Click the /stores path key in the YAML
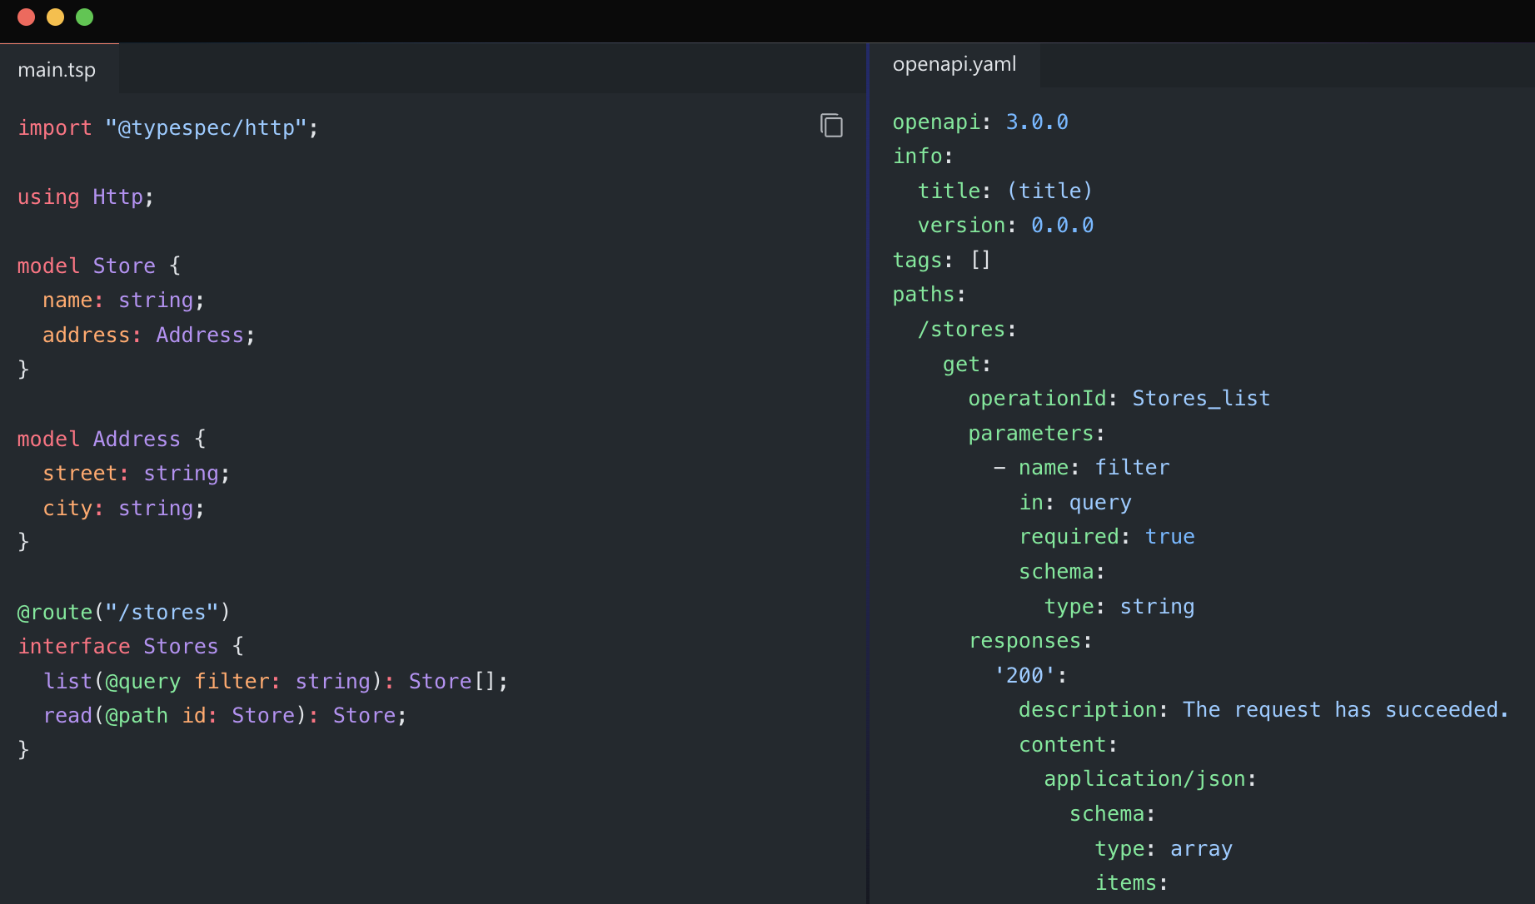Viewport: 1535px width, 904px height. coord(961,330)
